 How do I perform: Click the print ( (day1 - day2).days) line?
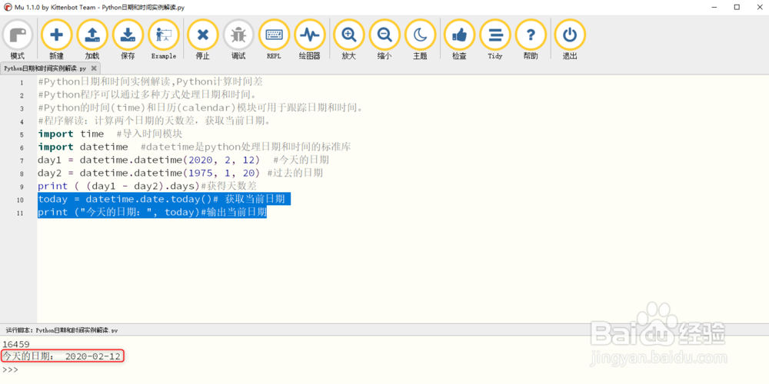[x=118, y=187]
